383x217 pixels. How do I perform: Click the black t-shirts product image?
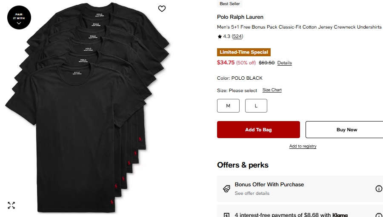tap(85, 111)
